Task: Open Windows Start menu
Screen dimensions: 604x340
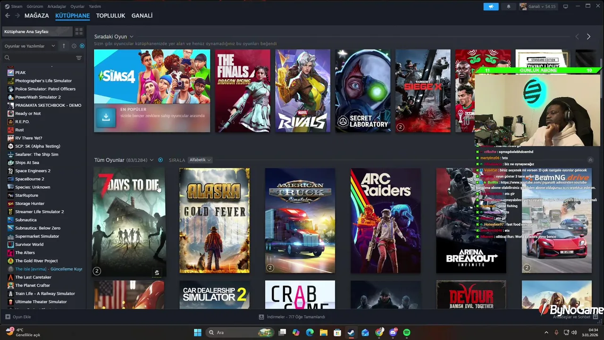Action: click(198, 332)
